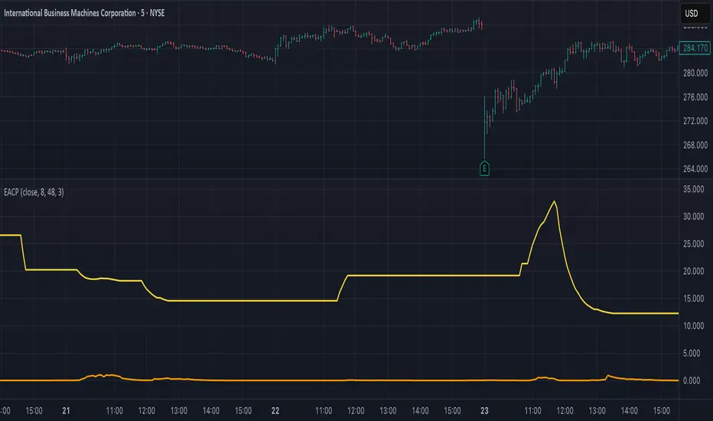This screenshot has height=421, width=713.
Task: Click the date label 22 on time axis
Action: pyautogui.click(x=277, y=411)
